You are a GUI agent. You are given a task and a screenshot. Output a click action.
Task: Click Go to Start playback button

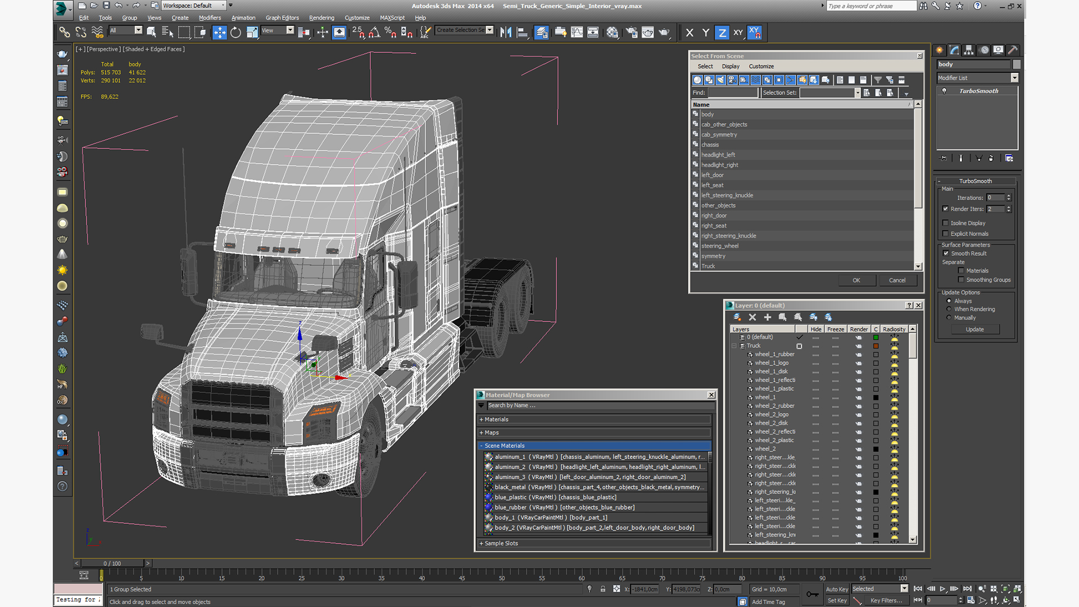918,589
